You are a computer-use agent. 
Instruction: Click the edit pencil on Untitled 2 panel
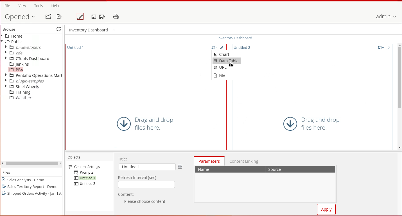(388, 48)
